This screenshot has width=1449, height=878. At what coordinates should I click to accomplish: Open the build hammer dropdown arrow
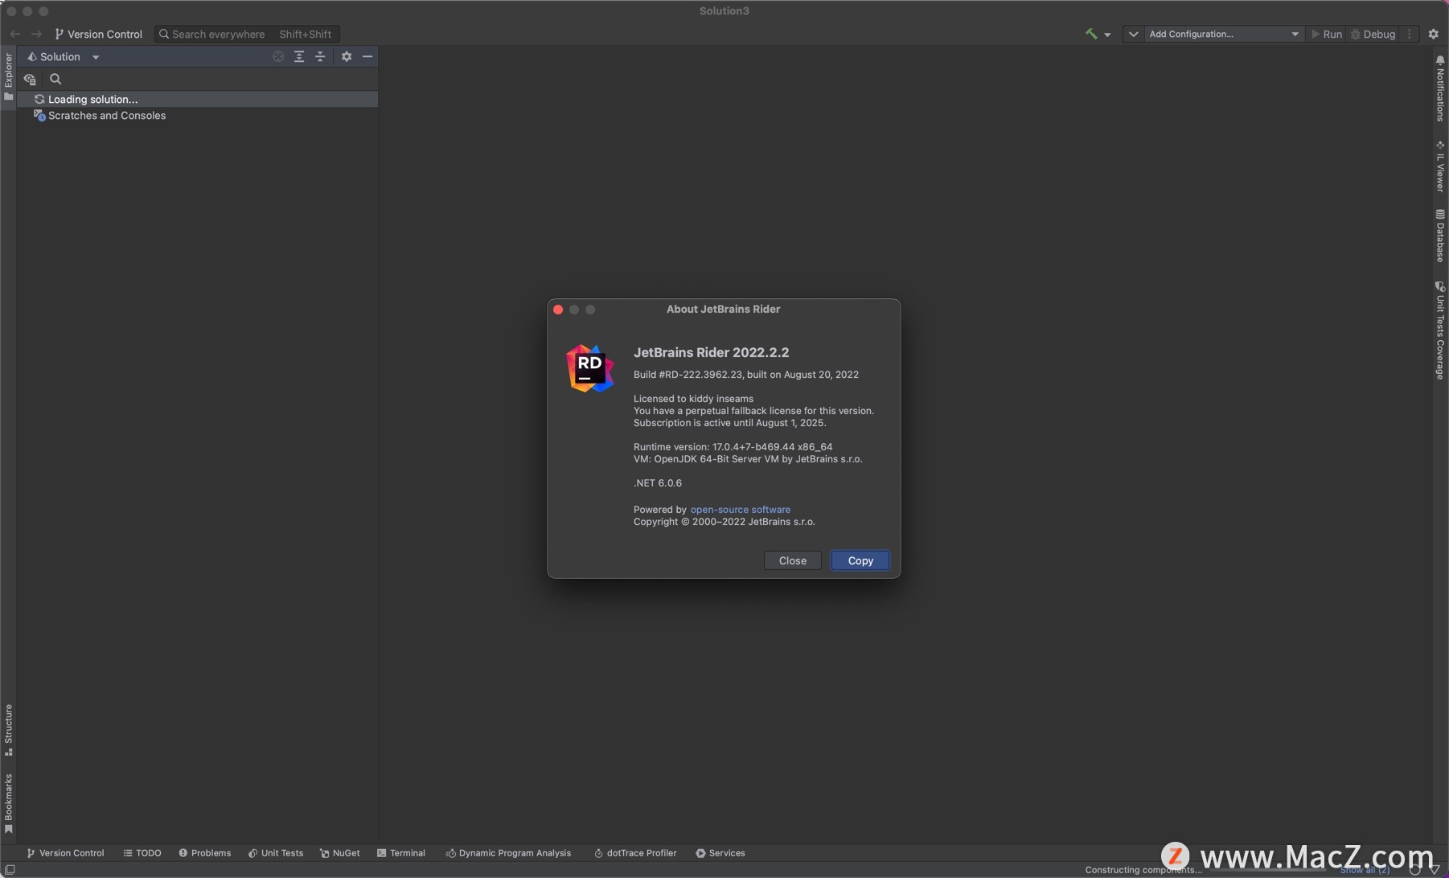1107,35
